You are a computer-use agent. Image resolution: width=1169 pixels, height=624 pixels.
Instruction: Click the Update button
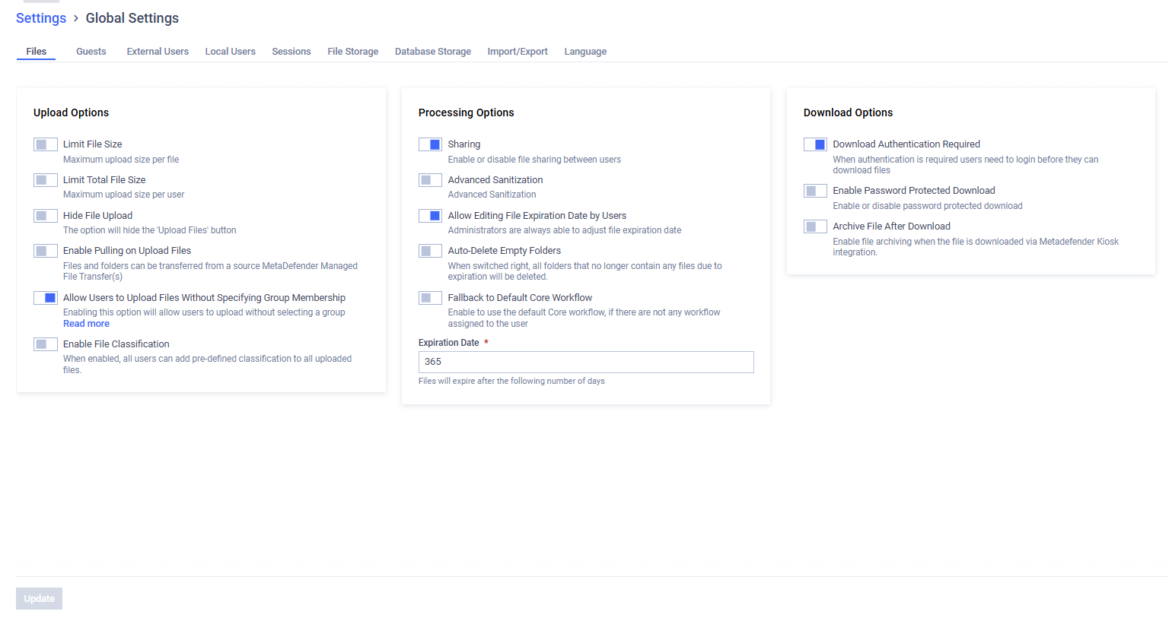(x=39, y=599)
